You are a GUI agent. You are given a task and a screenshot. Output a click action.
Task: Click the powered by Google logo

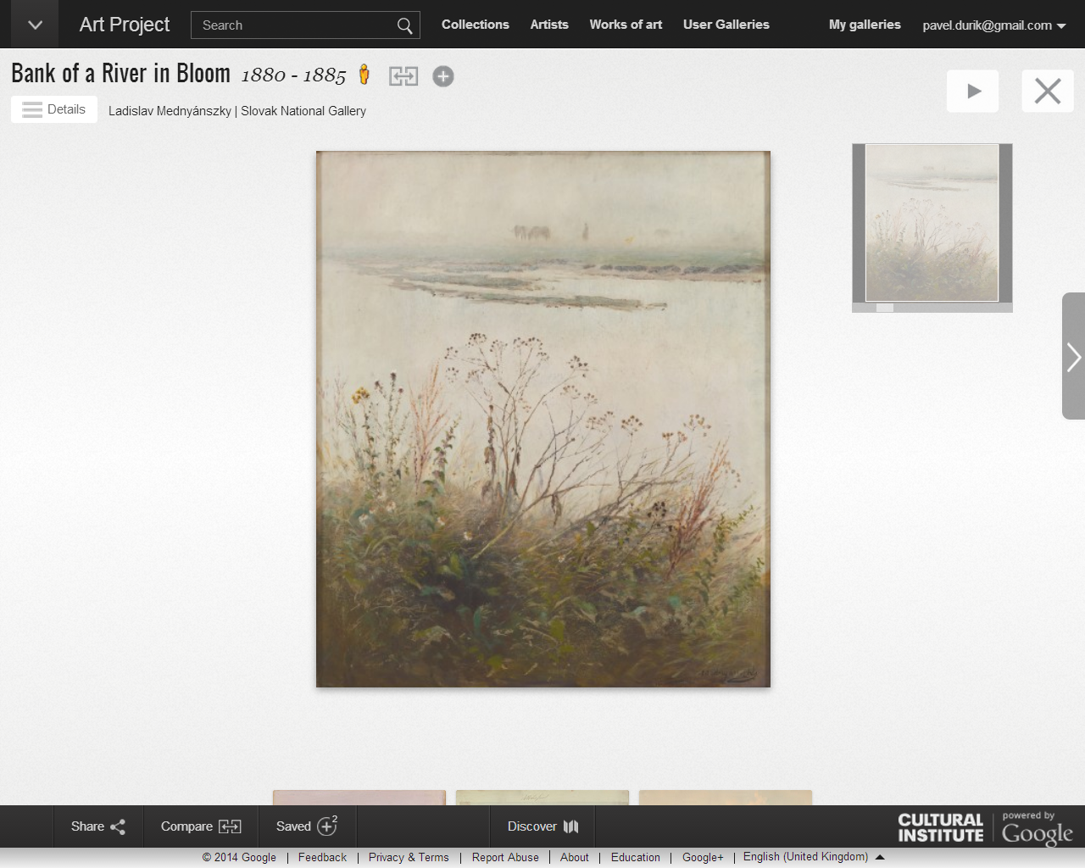coord(1037,829)
